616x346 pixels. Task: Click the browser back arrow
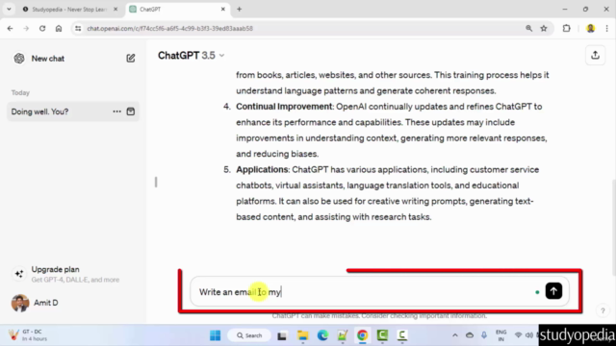click(x=11, y=28)
